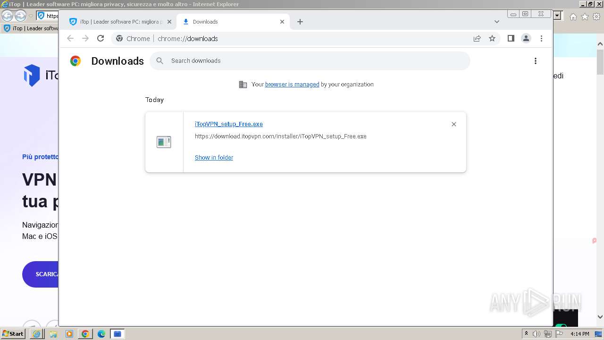Open Chrome side panel icon

coord(511,39)
